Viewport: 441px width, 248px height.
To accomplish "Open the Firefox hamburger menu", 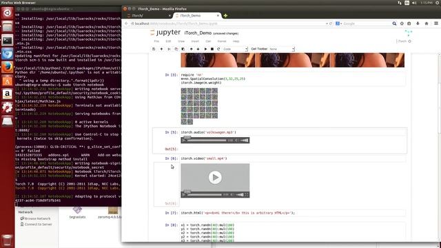I will 436,23.
